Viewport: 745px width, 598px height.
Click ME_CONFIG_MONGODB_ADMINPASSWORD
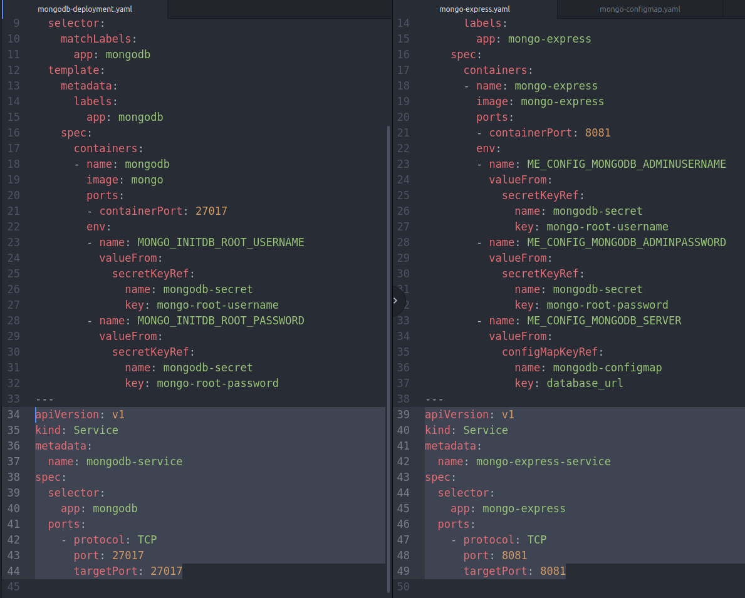626,243
